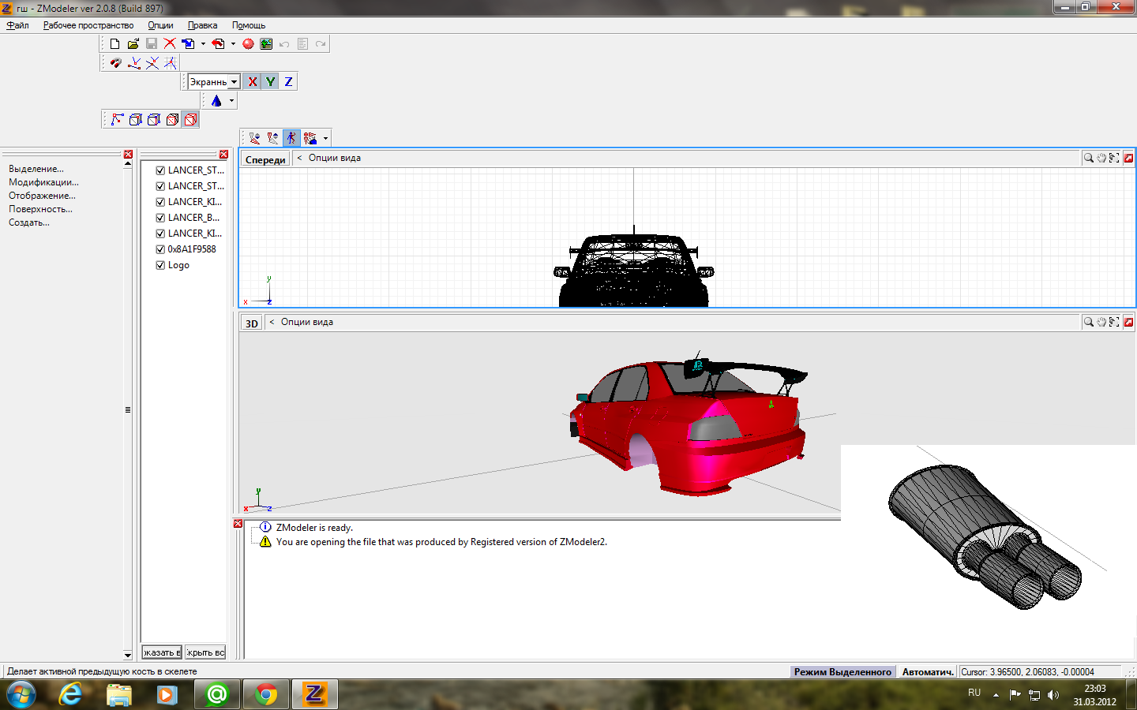Click the blue running figure skeleton icon

coord(291,138)
